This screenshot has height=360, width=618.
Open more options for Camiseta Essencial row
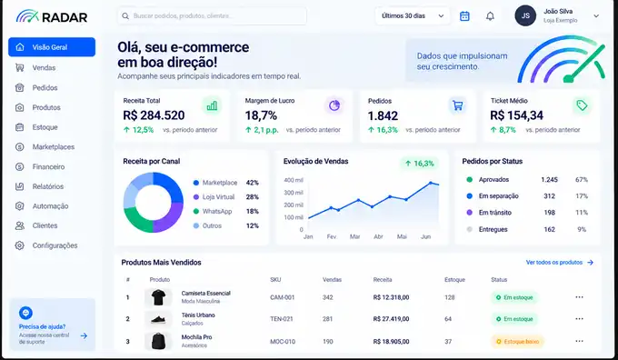coord(579,297)
